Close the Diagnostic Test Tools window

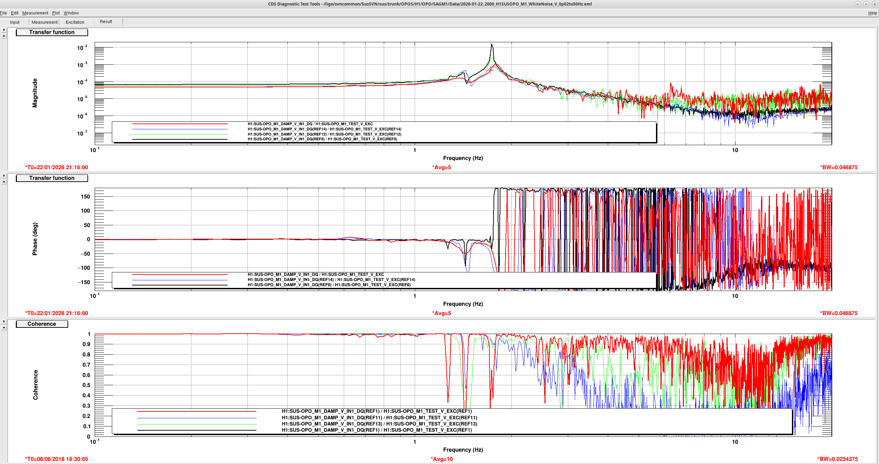(x=874, y=4)
